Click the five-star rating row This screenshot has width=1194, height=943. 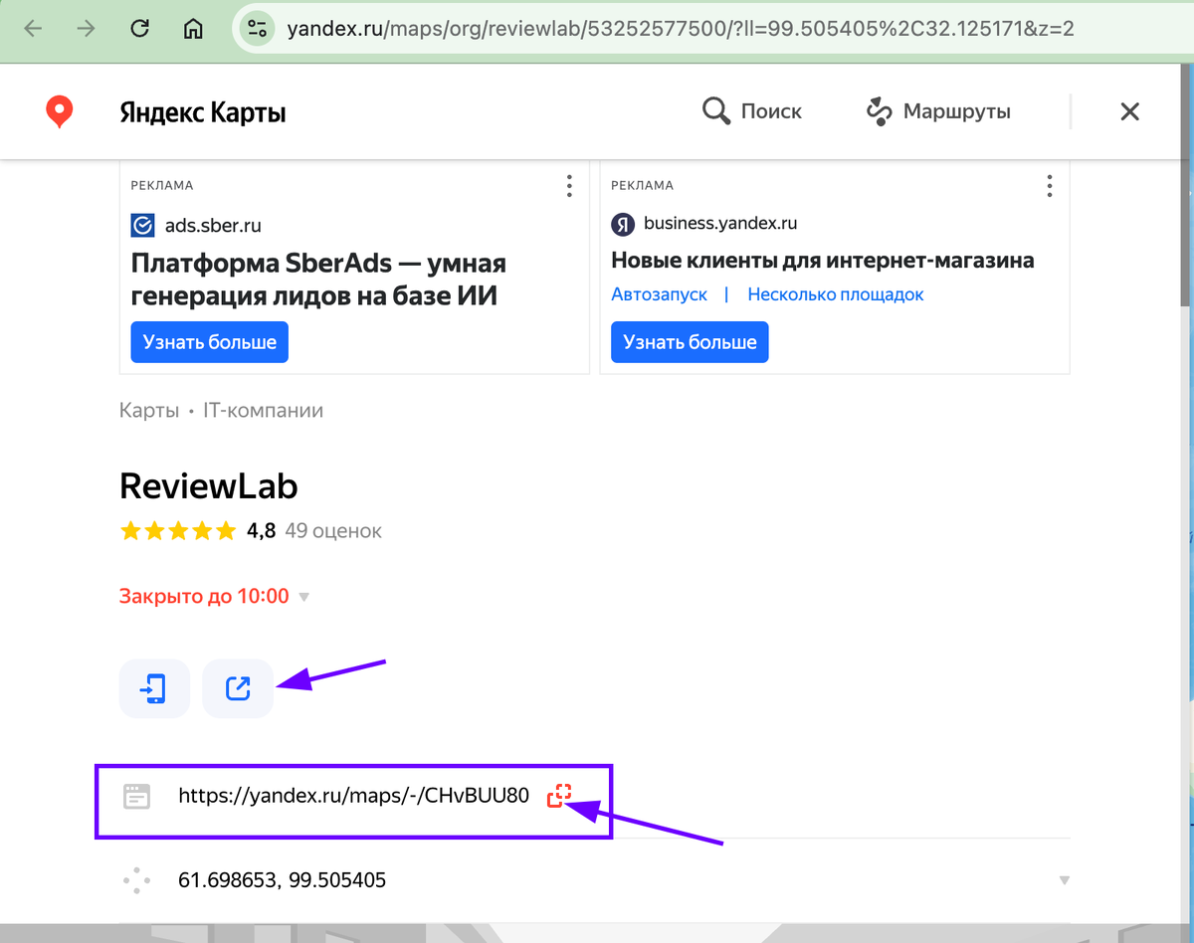tap(178, 531)
